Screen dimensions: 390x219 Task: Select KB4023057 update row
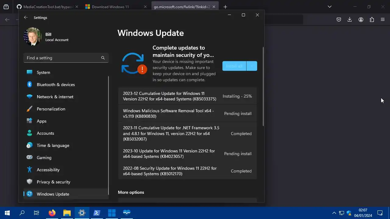(187, 154)
